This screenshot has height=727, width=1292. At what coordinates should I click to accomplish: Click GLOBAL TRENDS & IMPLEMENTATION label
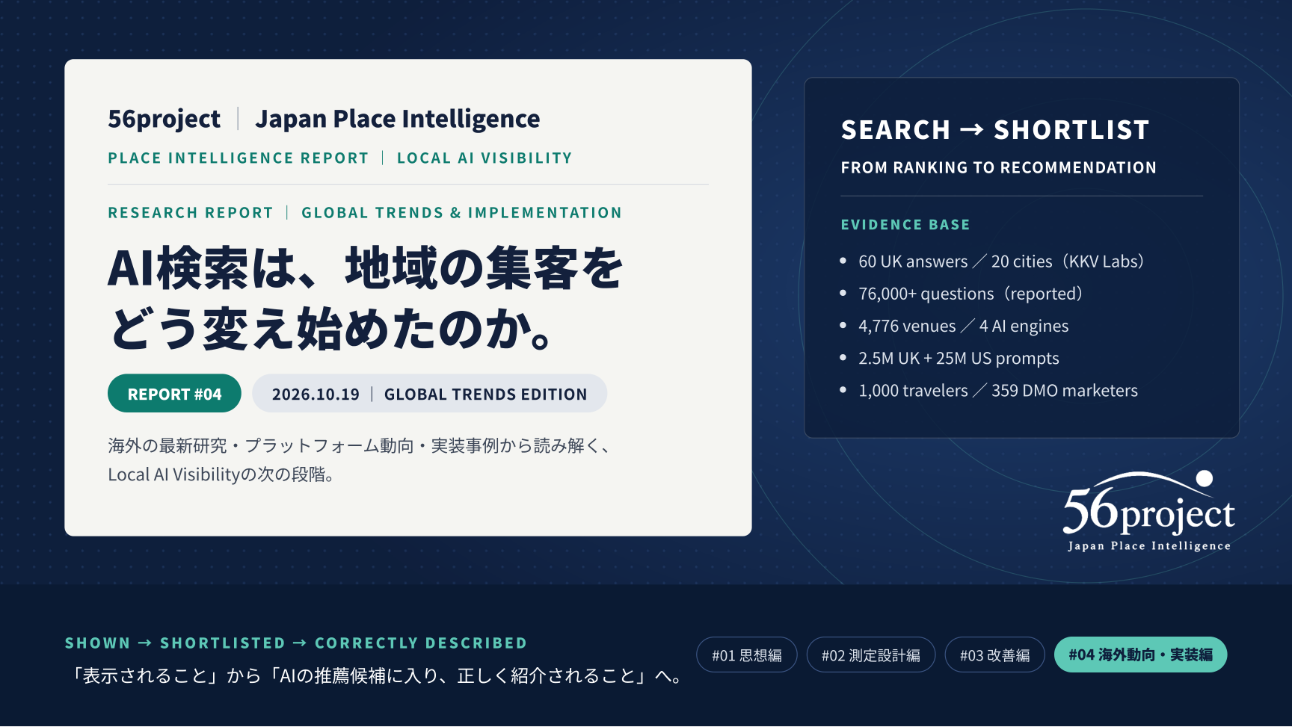(x=461, y=213)
